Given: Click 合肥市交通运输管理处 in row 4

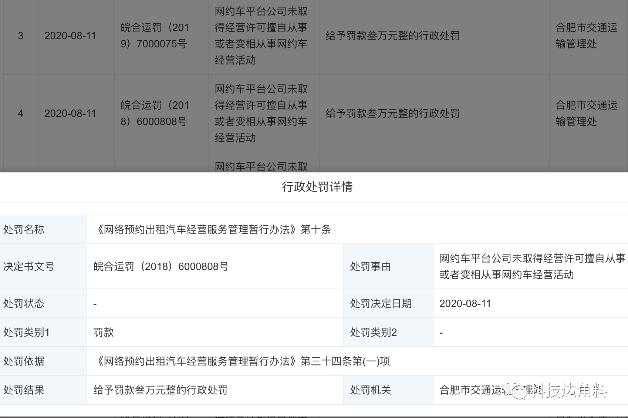Looking at the screenshot, I should point(587,114).
